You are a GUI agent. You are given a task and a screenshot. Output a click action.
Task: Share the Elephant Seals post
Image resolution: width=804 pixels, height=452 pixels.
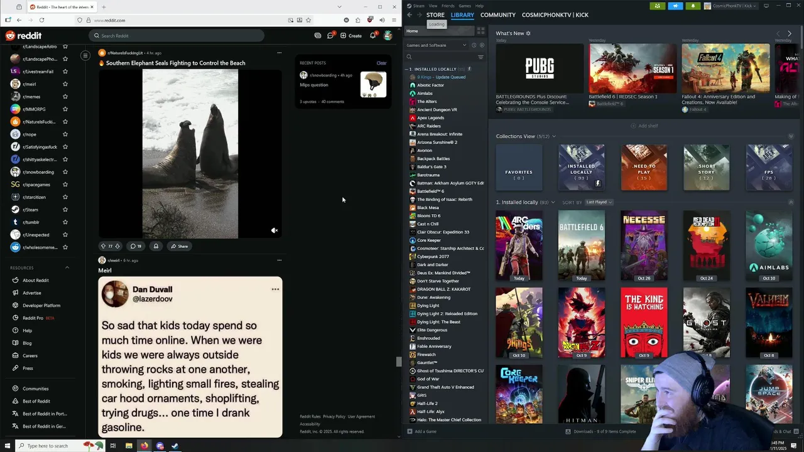pos(179,246)
